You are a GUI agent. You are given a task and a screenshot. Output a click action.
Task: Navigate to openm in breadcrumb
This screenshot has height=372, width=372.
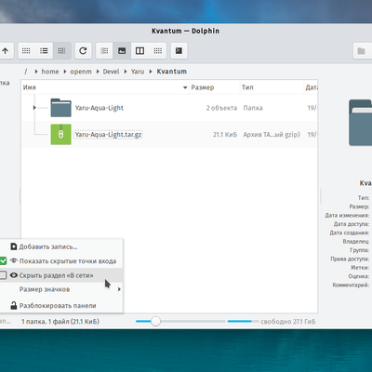click(81, 72)
